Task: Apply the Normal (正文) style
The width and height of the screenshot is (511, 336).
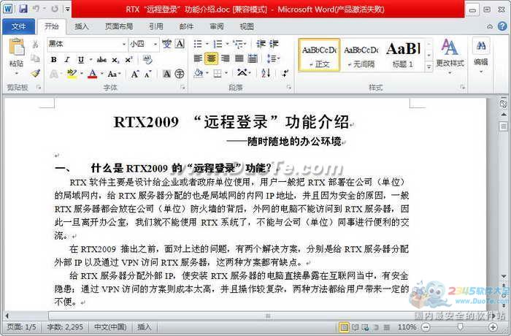Action: 319,55
